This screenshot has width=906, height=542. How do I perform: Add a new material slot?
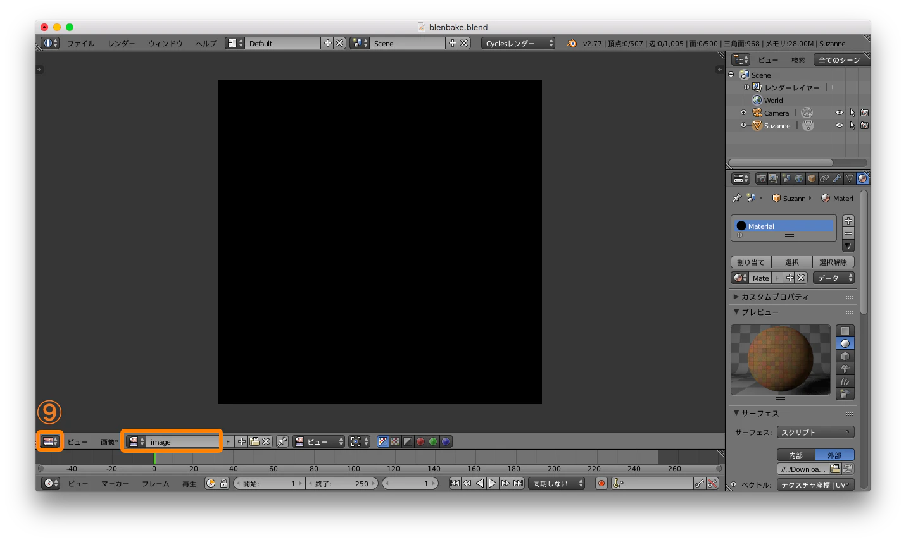coord(848,221)
